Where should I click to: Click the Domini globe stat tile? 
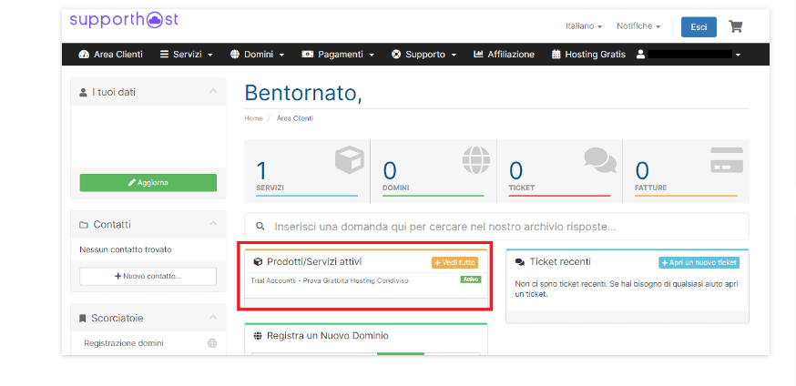(433, 170)
